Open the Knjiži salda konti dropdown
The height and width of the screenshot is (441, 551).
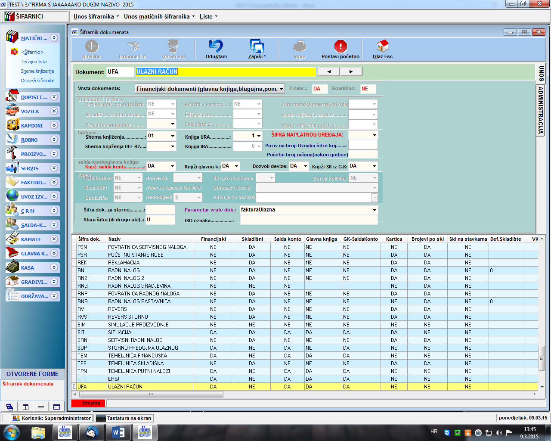(x=173, y=166)
